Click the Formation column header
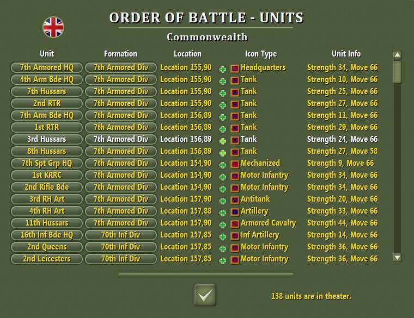Image resolution: width=414 pixels, height=318 pixels. coord(120,54)
